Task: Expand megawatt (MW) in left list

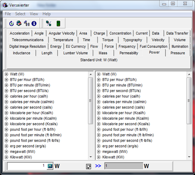Action: pyautogui.click(x=6, y=152)
